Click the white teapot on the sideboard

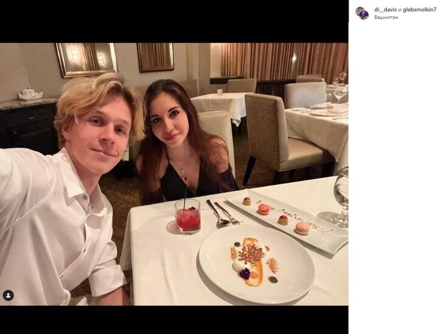coord(30,94)
